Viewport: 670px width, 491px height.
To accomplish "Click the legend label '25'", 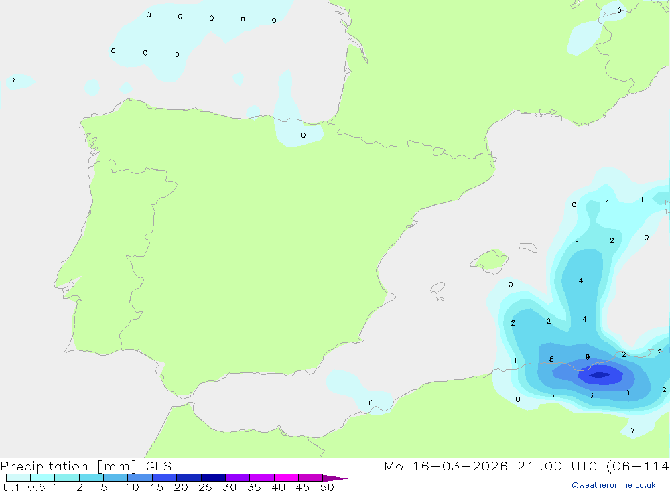I will coord(205,487).
